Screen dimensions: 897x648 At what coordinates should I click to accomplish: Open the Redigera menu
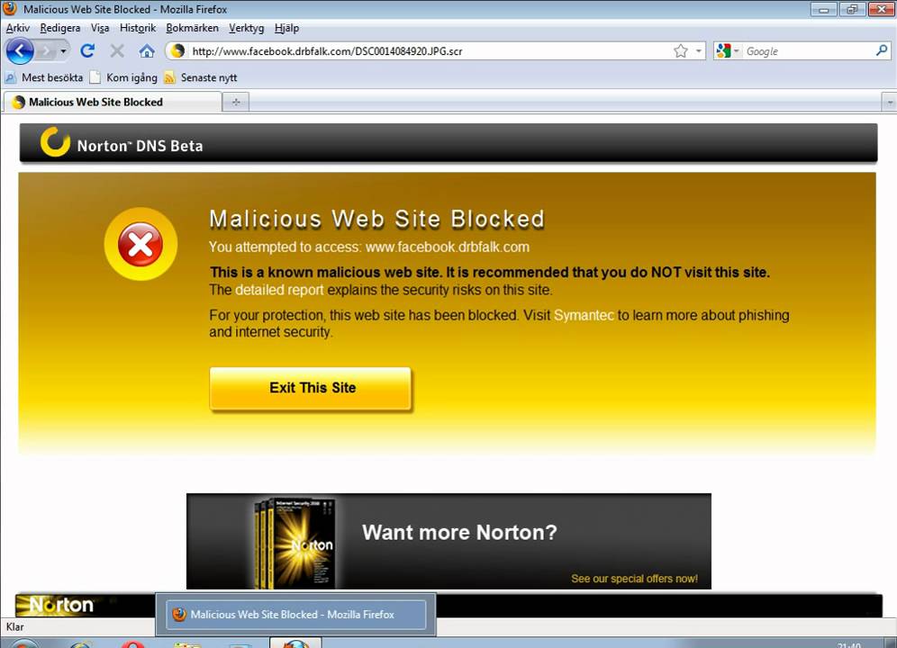point(60,28)
